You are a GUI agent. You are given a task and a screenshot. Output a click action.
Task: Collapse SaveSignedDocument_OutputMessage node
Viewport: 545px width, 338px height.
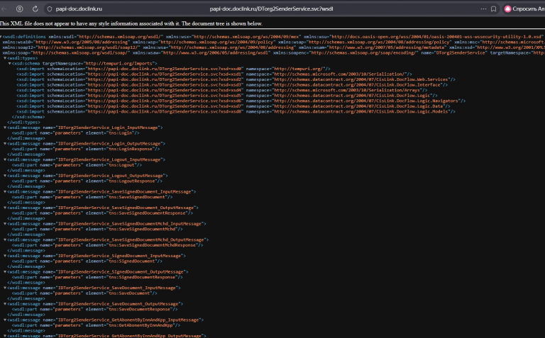(5, 208)
